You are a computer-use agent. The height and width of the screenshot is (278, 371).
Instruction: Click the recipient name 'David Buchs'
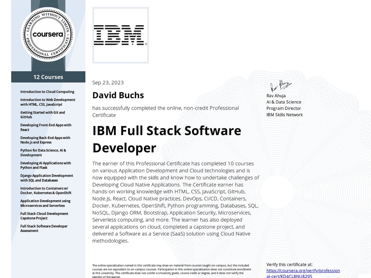pyautogui.click(x=118, y=95)
